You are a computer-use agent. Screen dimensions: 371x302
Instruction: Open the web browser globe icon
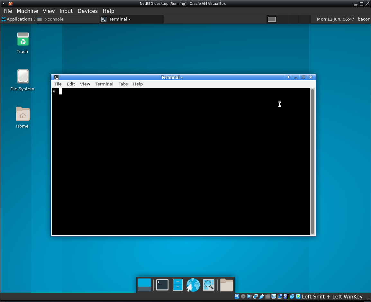point(193,285)
